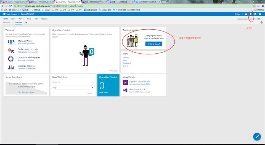265x145 pixels.
Task: Click the browser address bar URL
Action: point(50,6)
